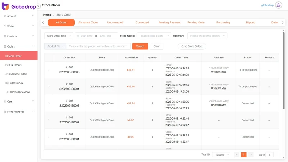Screen dimensions: 288x162
Task: Click the To be purchased status for #1007
Action: (248, 87)
